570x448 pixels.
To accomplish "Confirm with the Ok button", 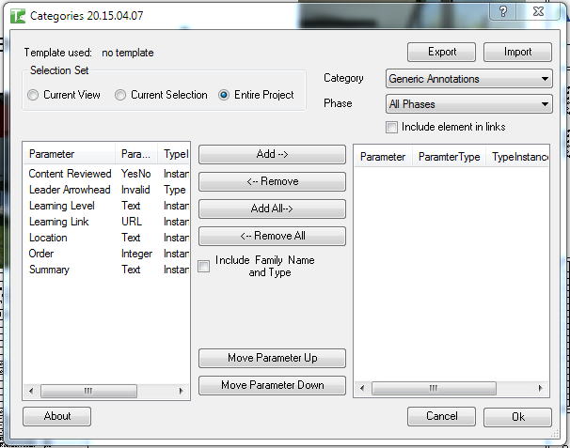I will (x=517, y=417).
